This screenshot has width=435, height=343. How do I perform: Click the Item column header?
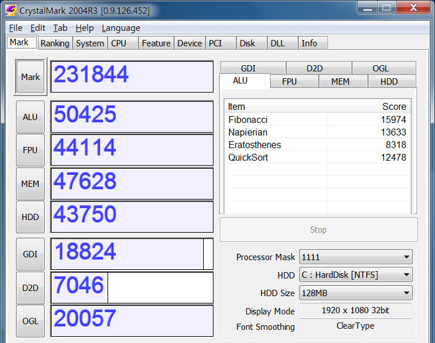275,106
